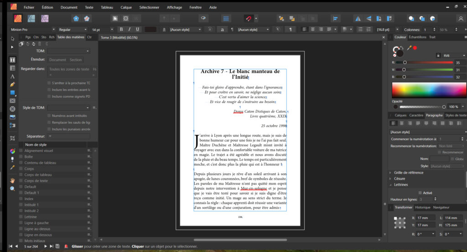Open the TDM dropdown

(x=68, y=51)
